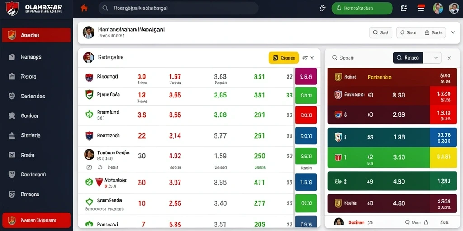This screenshot has height=231, width=463.
Task: Click the green-red crest in the 2.65 row
Action: point(89,95)
